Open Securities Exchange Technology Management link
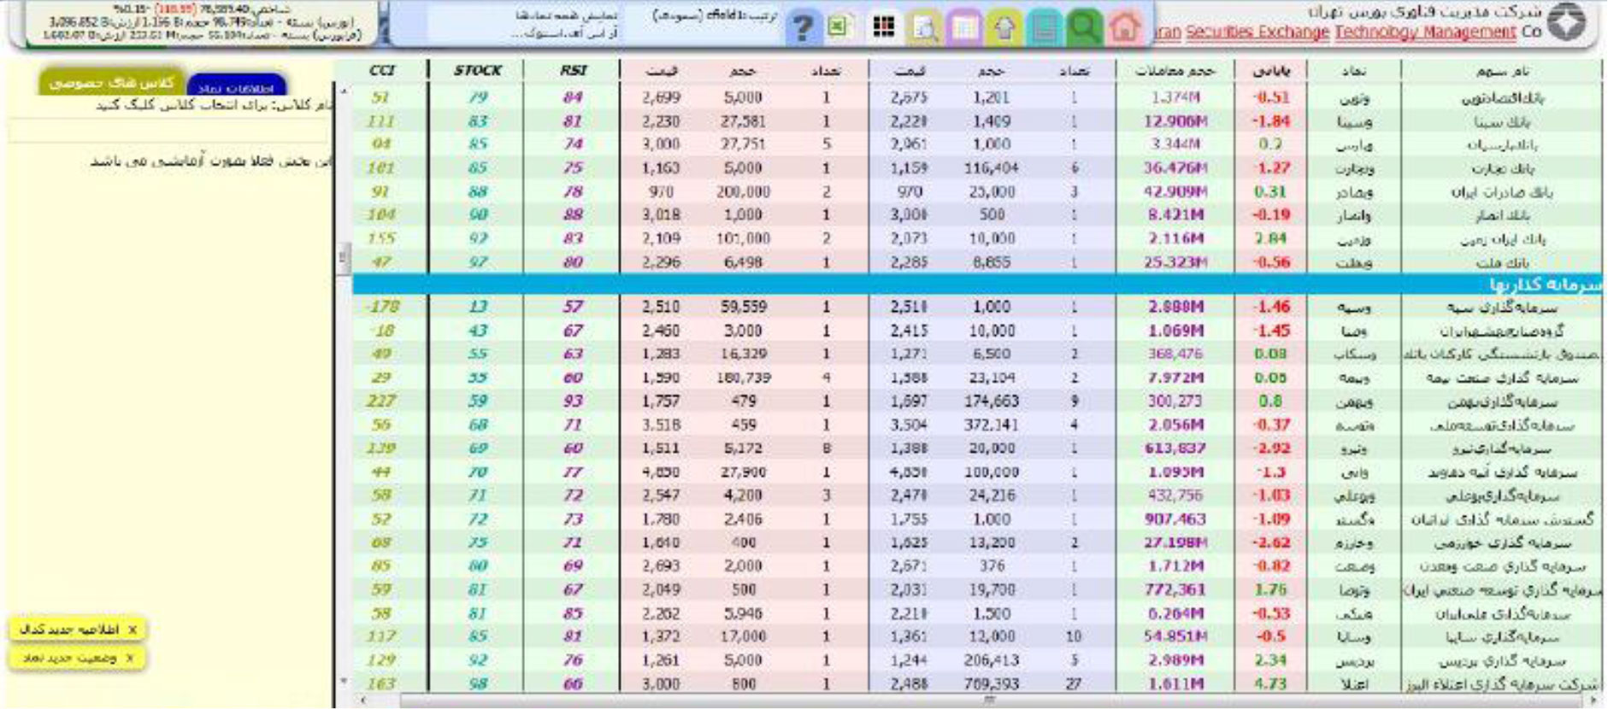The width and height of the screenshot is (1608, 709). pyautogui.click(x=1351, y=32)
